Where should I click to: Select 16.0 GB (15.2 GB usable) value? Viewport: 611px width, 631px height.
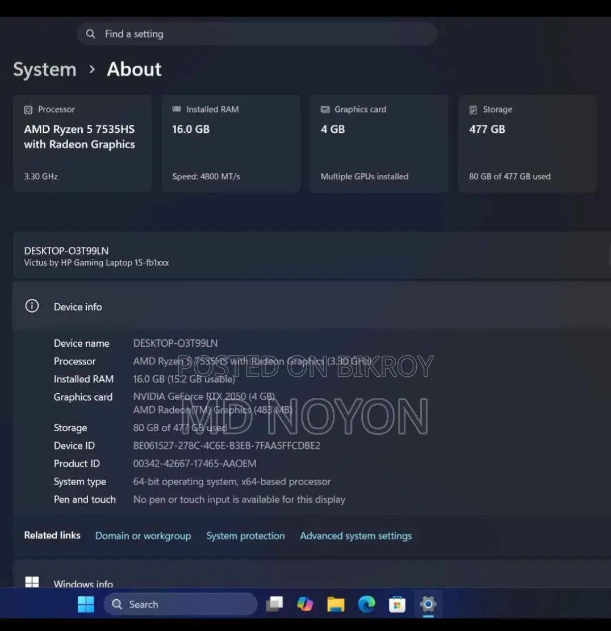coord(184,379)
